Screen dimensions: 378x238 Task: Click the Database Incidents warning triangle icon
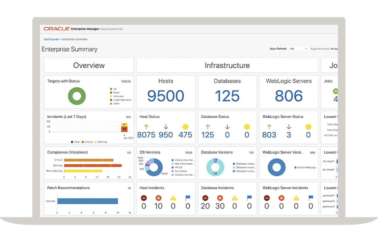point(234,198)
